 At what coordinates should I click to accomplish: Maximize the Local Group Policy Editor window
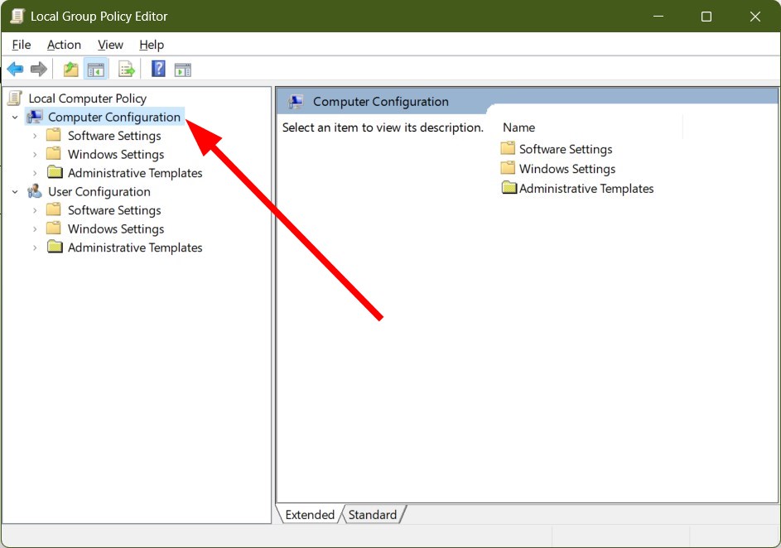click(x=706, y=17)
